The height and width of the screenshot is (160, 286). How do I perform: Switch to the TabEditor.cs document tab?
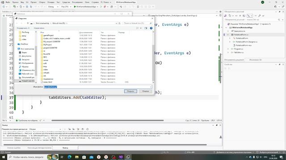(x=7, y=12)
